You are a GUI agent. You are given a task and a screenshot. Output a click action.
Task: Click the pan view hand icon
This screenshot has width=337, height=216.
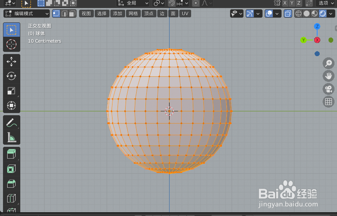329,76
